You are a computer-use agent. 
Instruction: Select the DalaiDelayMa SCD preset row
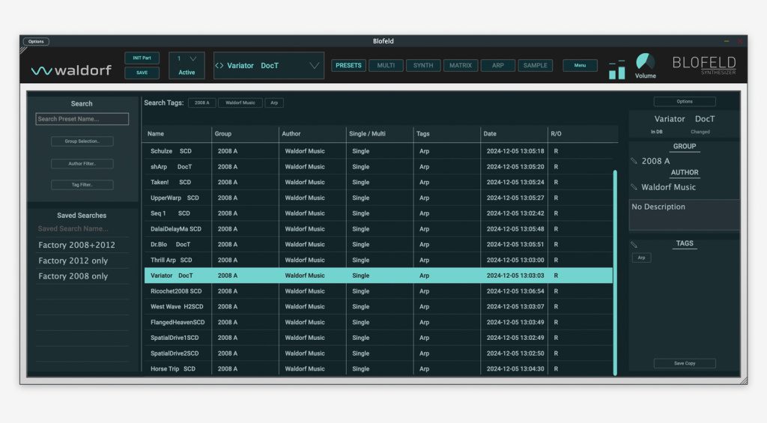(378, 229)
